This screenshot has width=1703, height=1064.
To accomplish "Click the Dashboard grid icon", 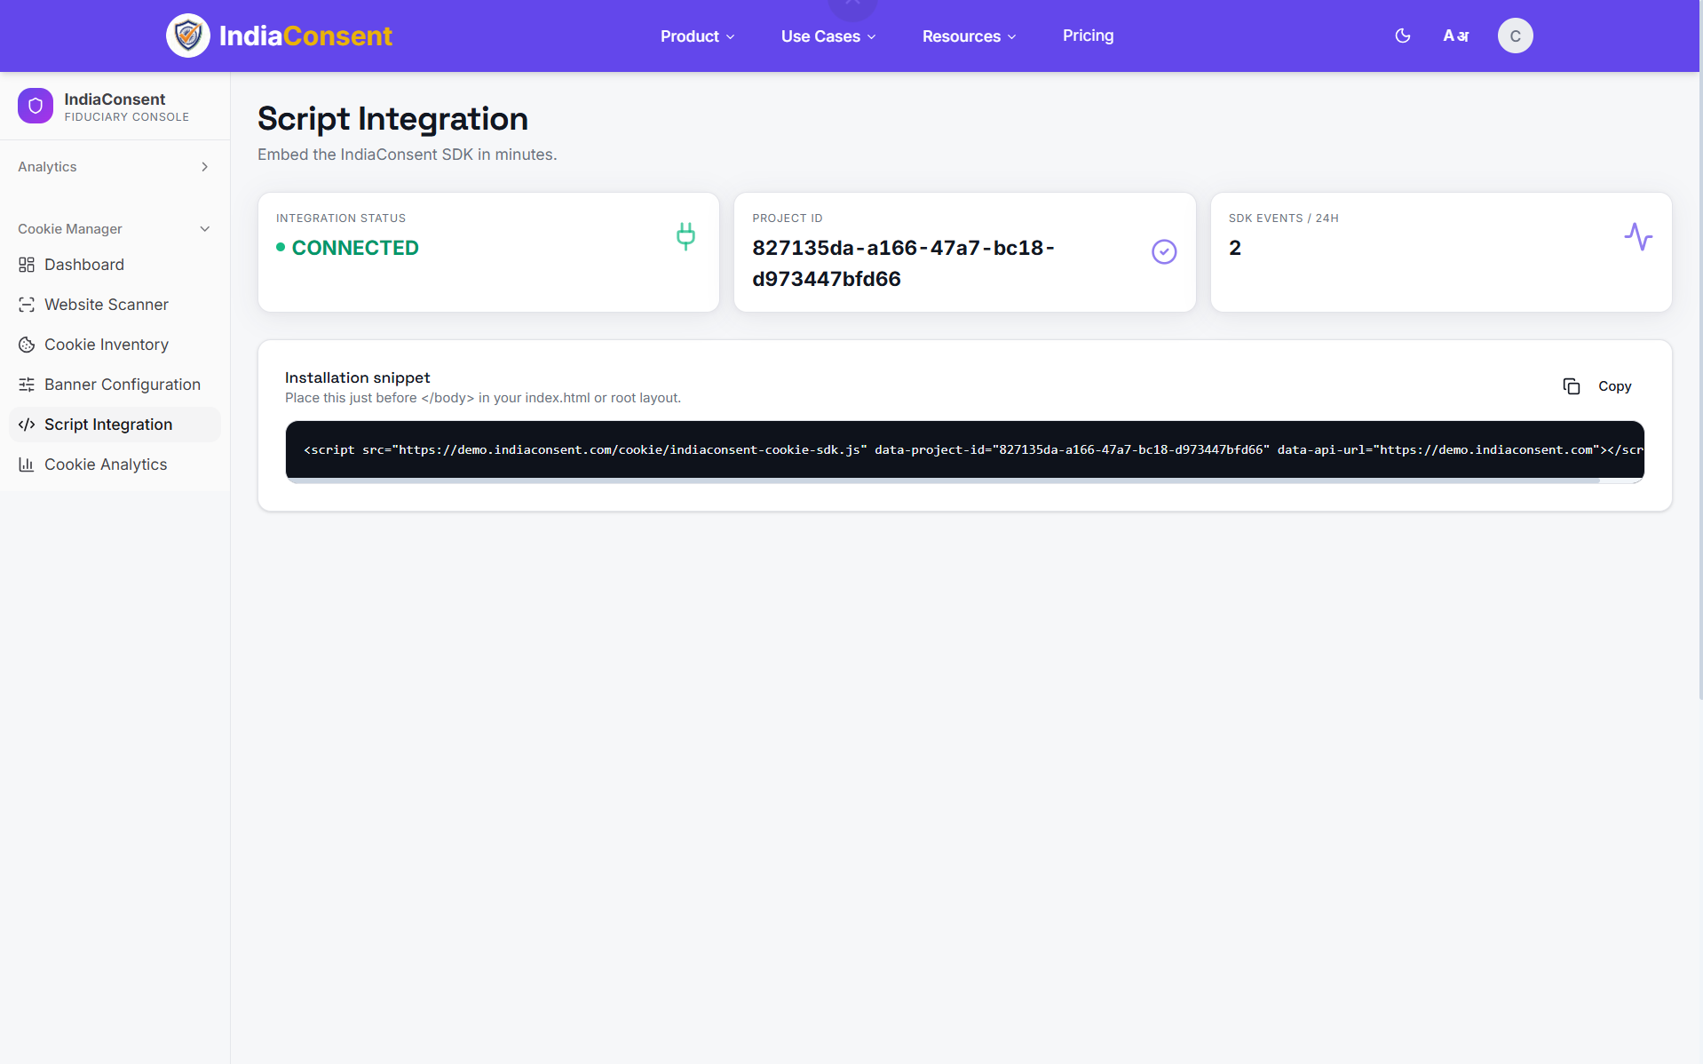I will pyautogui.click(x=27, y=265).
